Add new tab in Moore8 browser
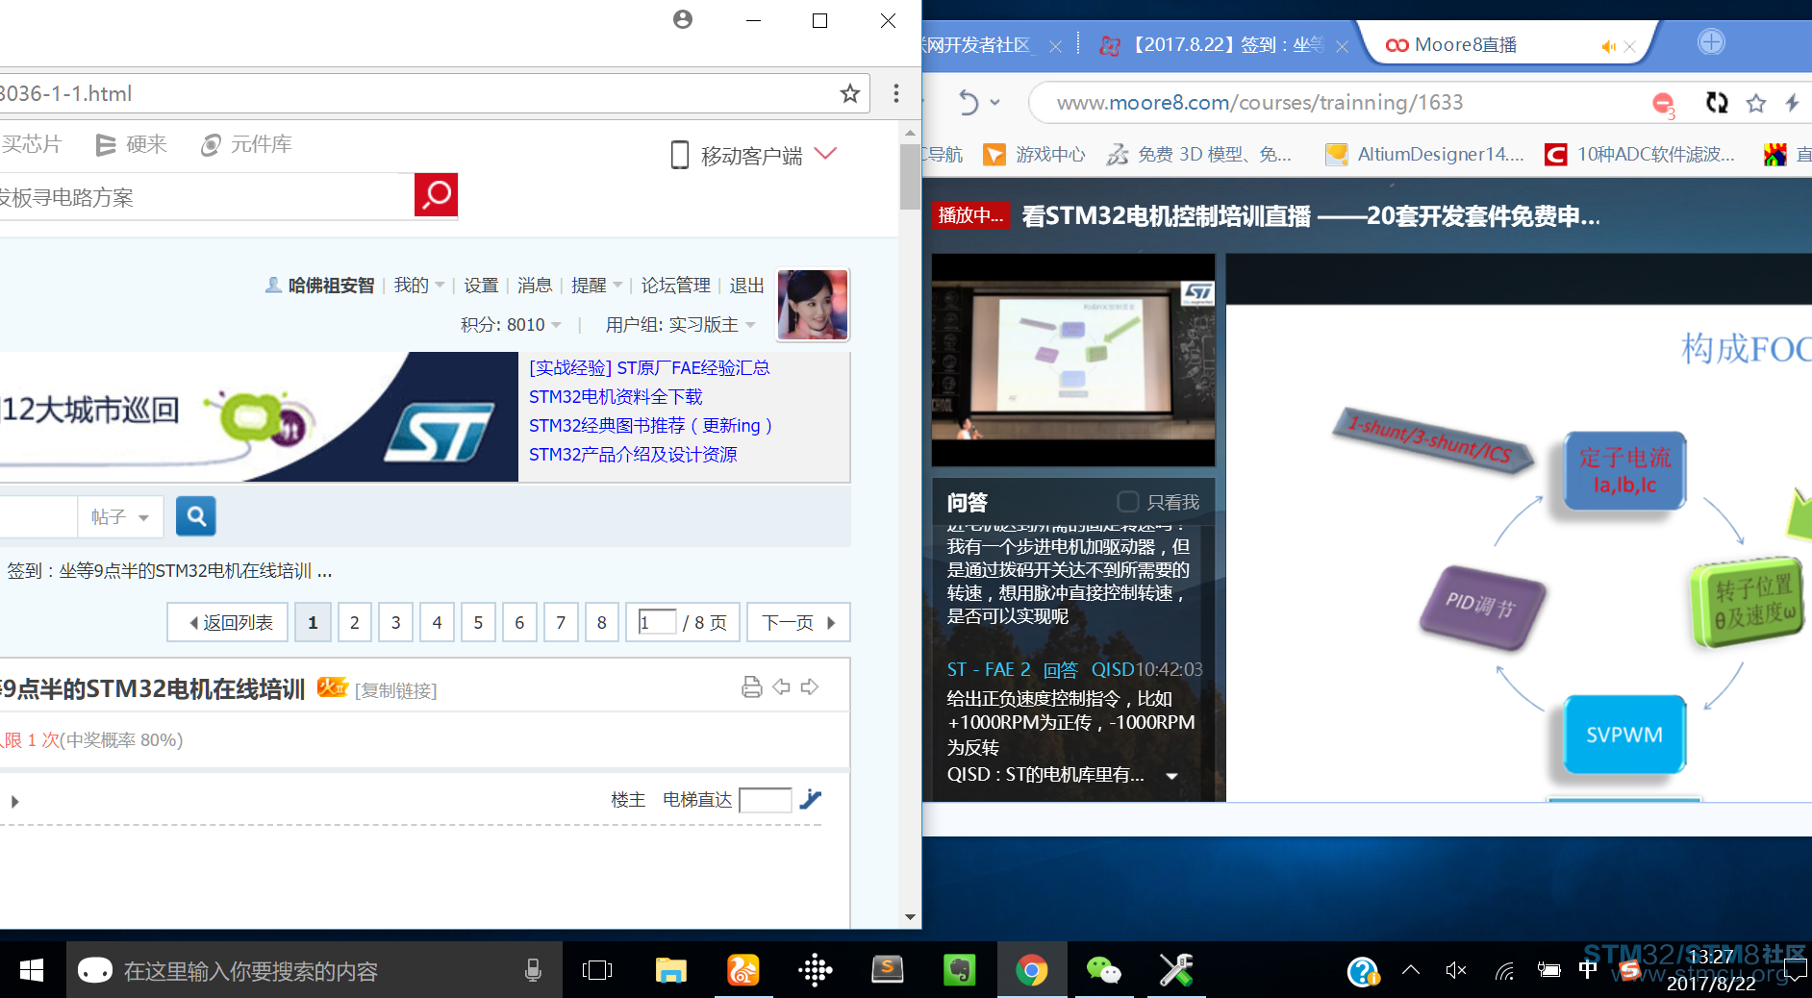The height and width of the screenshot is (998, 1812). [1711, 42]
